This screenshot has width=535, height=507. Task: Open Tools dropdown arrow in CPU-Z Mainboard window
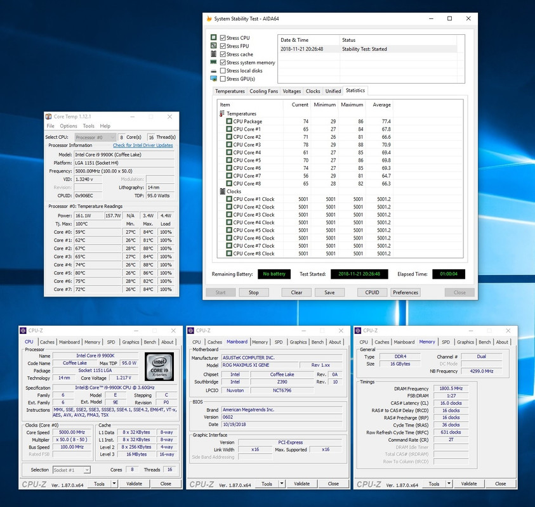click(x=282, y=484)
